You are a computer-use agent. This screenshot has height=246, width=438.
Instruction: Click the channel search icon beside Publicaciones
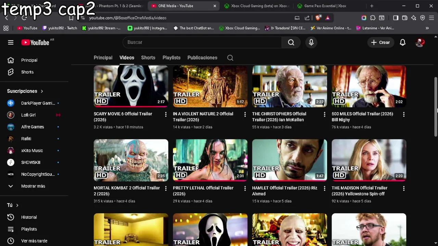click(230, 58)
